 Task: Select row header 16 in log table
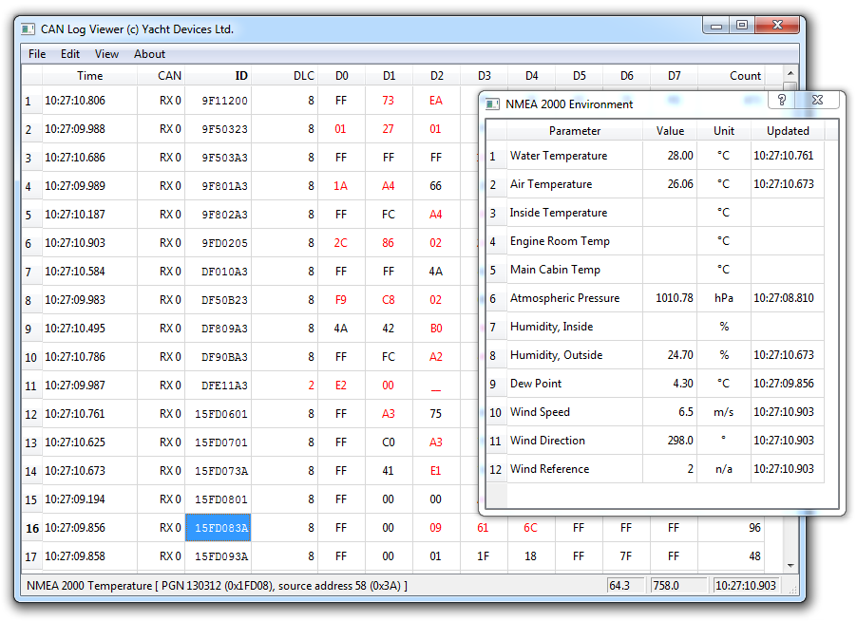31,528
